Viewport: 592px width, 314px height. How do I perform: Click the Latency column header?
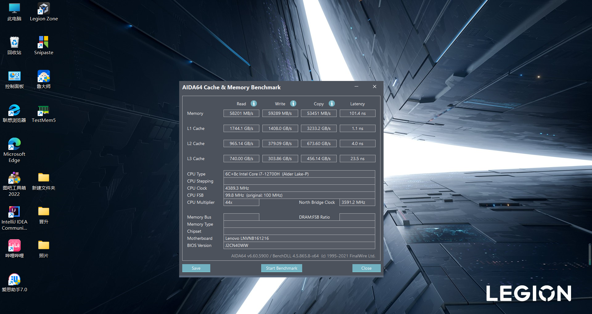click(357, 104)
